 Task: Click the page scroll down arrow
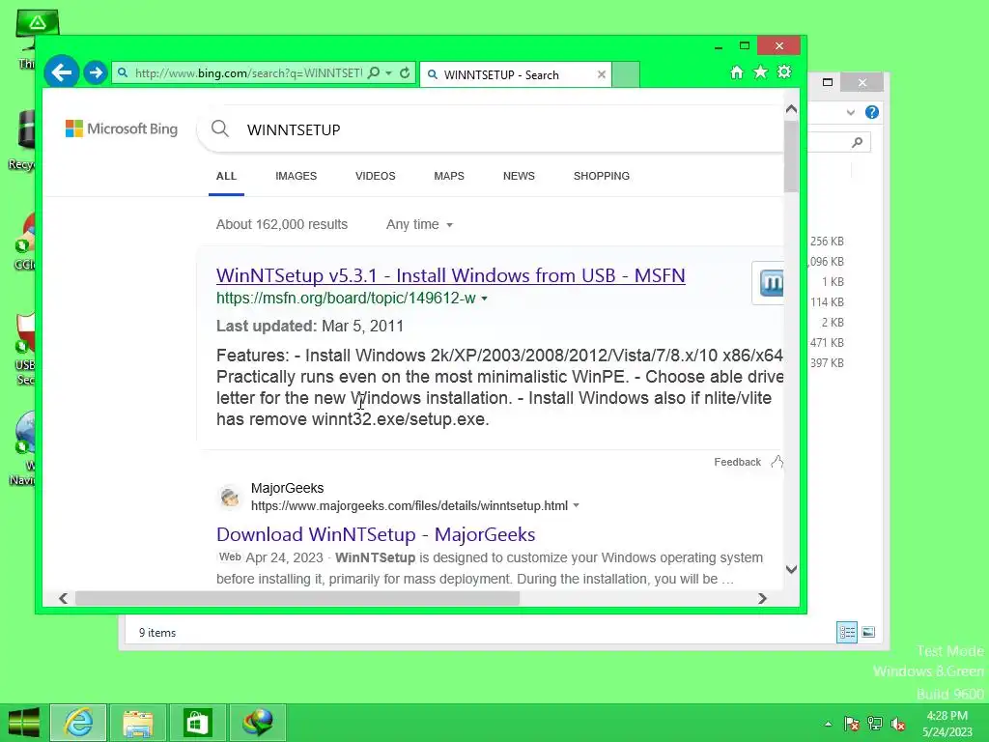792,569
